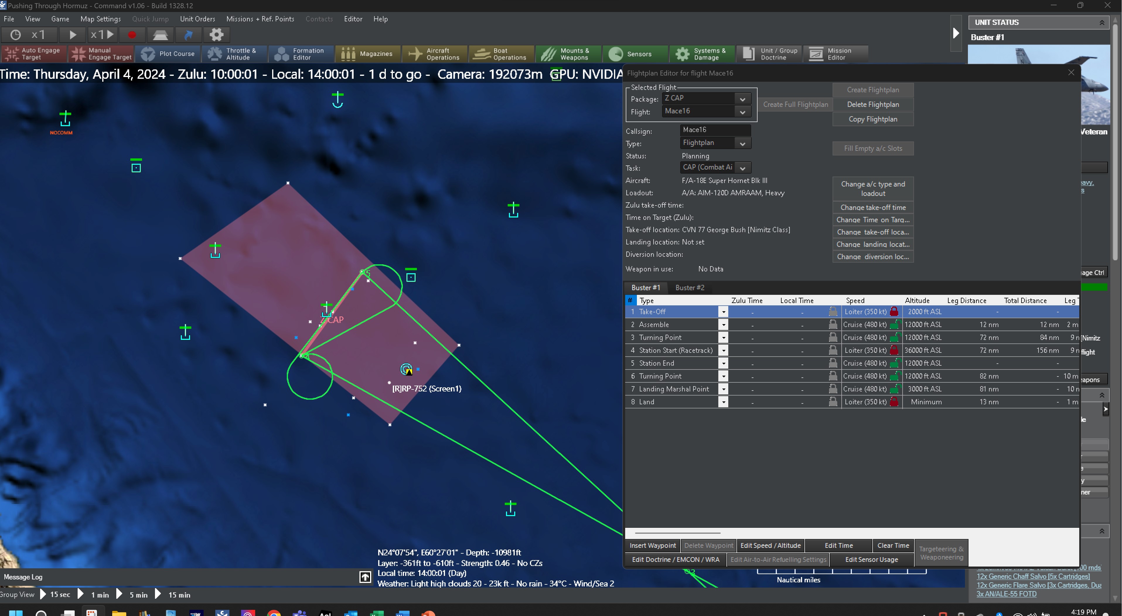Collapse the Unit Status panel chevron
Image resolution: width=1122 pixels, height=616 pixels.
click(x=1102, y=22)
